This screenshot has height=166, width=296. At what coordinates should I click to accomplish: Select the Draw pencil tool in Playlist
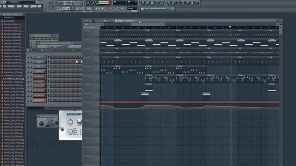(x=91, y=21)
